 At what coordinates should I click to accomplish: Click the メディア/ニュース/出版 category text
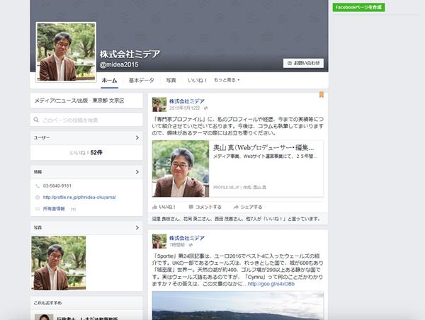[61, 101]
